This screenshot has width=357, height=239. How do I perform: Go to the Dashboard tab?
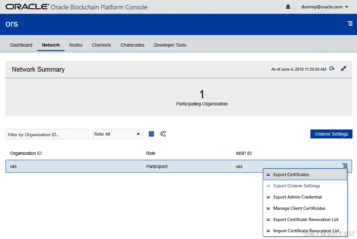click(21, 45)
